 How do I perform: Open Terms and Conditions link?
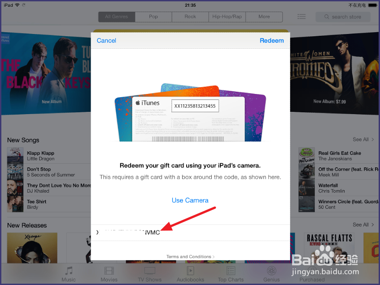pos(190,256)
